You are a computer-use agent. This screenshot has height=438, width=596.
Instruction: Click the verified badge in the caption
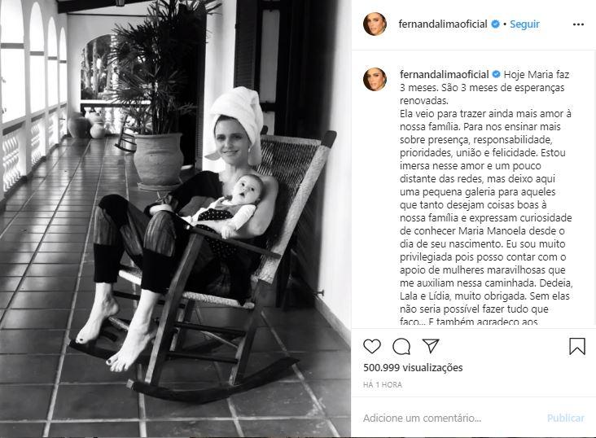(497, 74)
